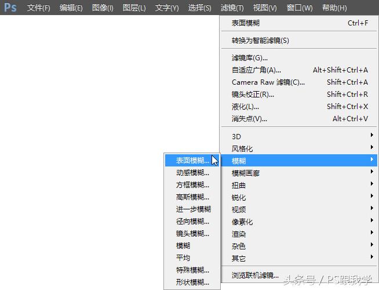This screenshot has height=290, width=379.
Task: Open the 选择(S) menu
Action: pos(200,8)
